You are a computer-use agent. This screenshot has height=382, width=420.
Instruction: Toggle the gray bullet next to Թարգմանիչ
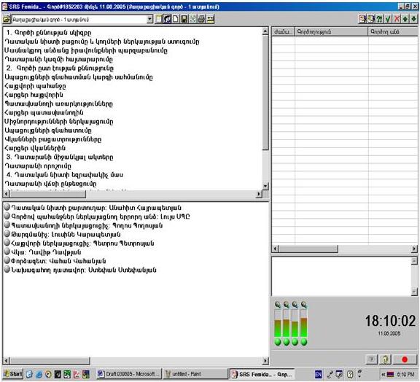click(x=7, y=233)
